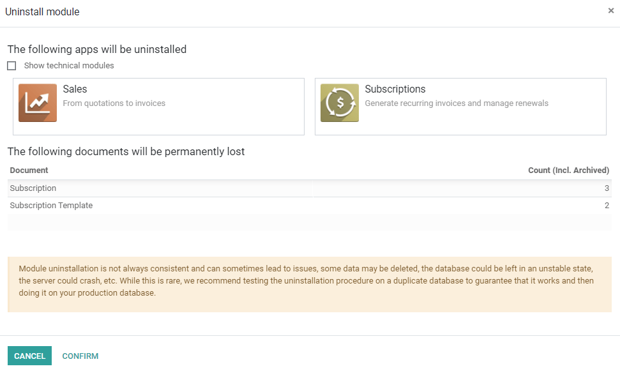620x371 pixels.
Task: Confirm the module uninstallation
Action: click(80, 356)
